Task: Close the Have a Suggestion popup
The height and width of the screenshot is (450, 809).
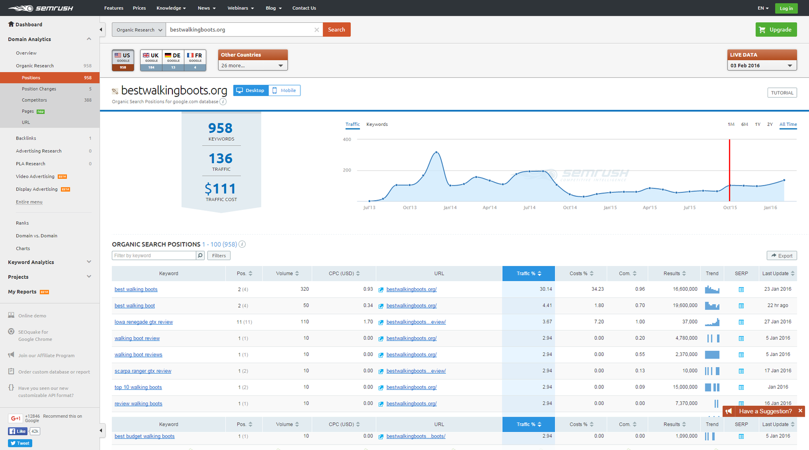Action: point(800,411)
